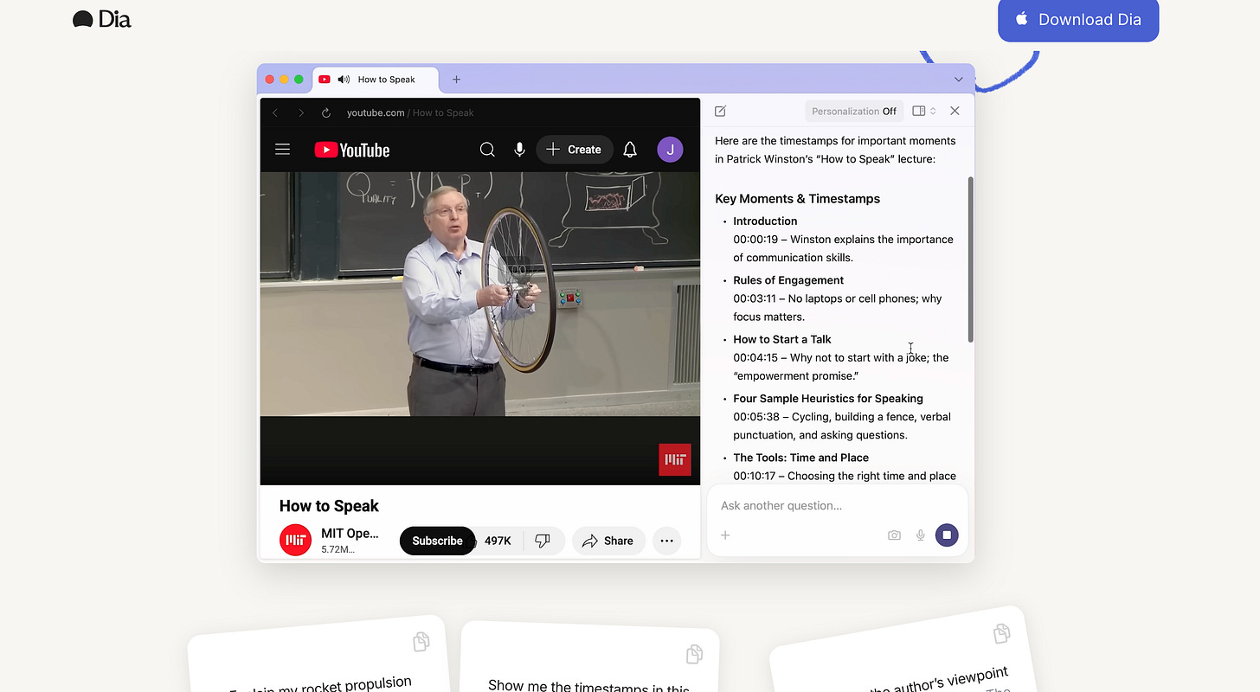Open the MIT OpenCourseWare channel avatar
Image resolution: width=1260 pixels, height=692 pixels.
click(295, 540)
